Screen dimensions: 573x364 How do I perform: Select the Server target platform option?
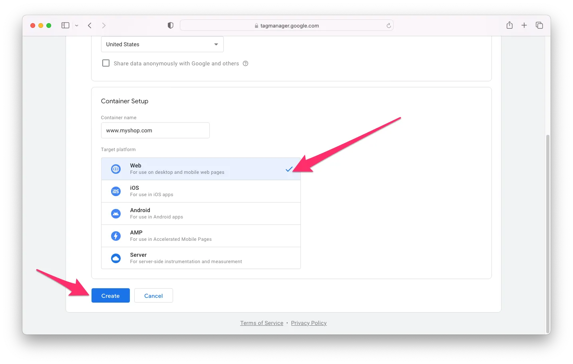[x=201, y=258]
